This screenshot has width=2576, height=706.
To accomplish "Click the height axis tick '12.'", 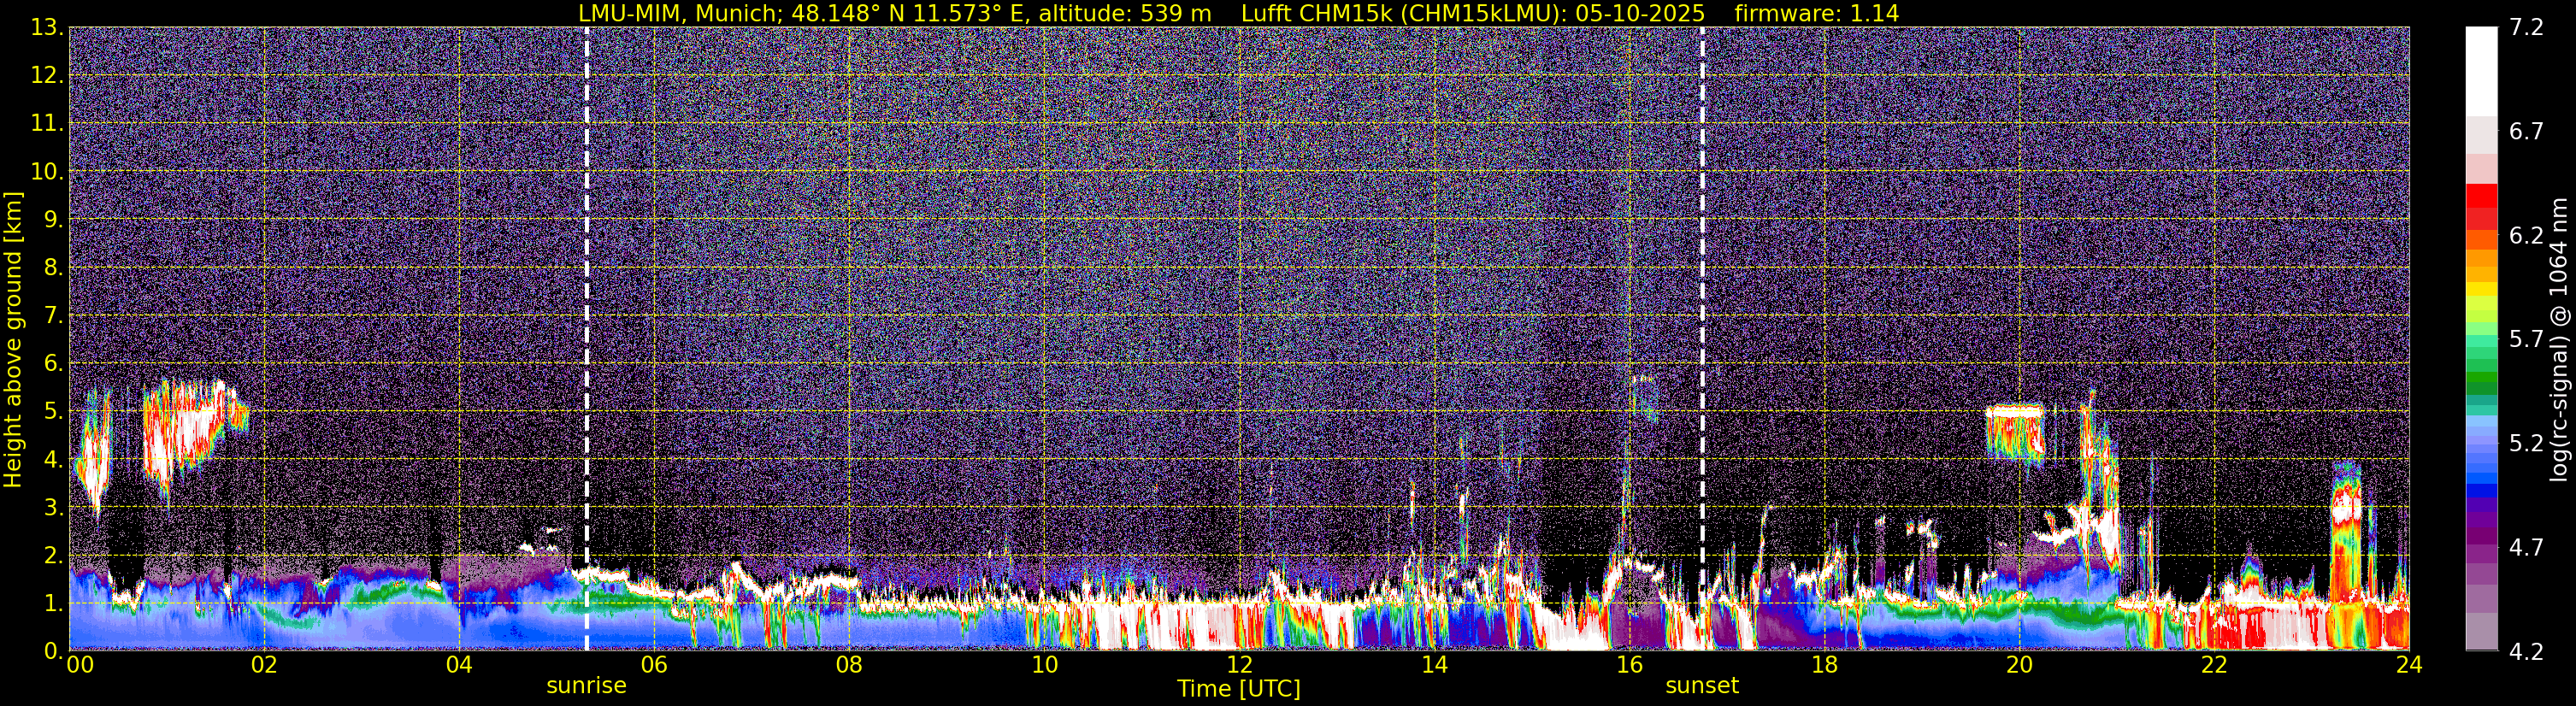I will [x=48, y=76].
